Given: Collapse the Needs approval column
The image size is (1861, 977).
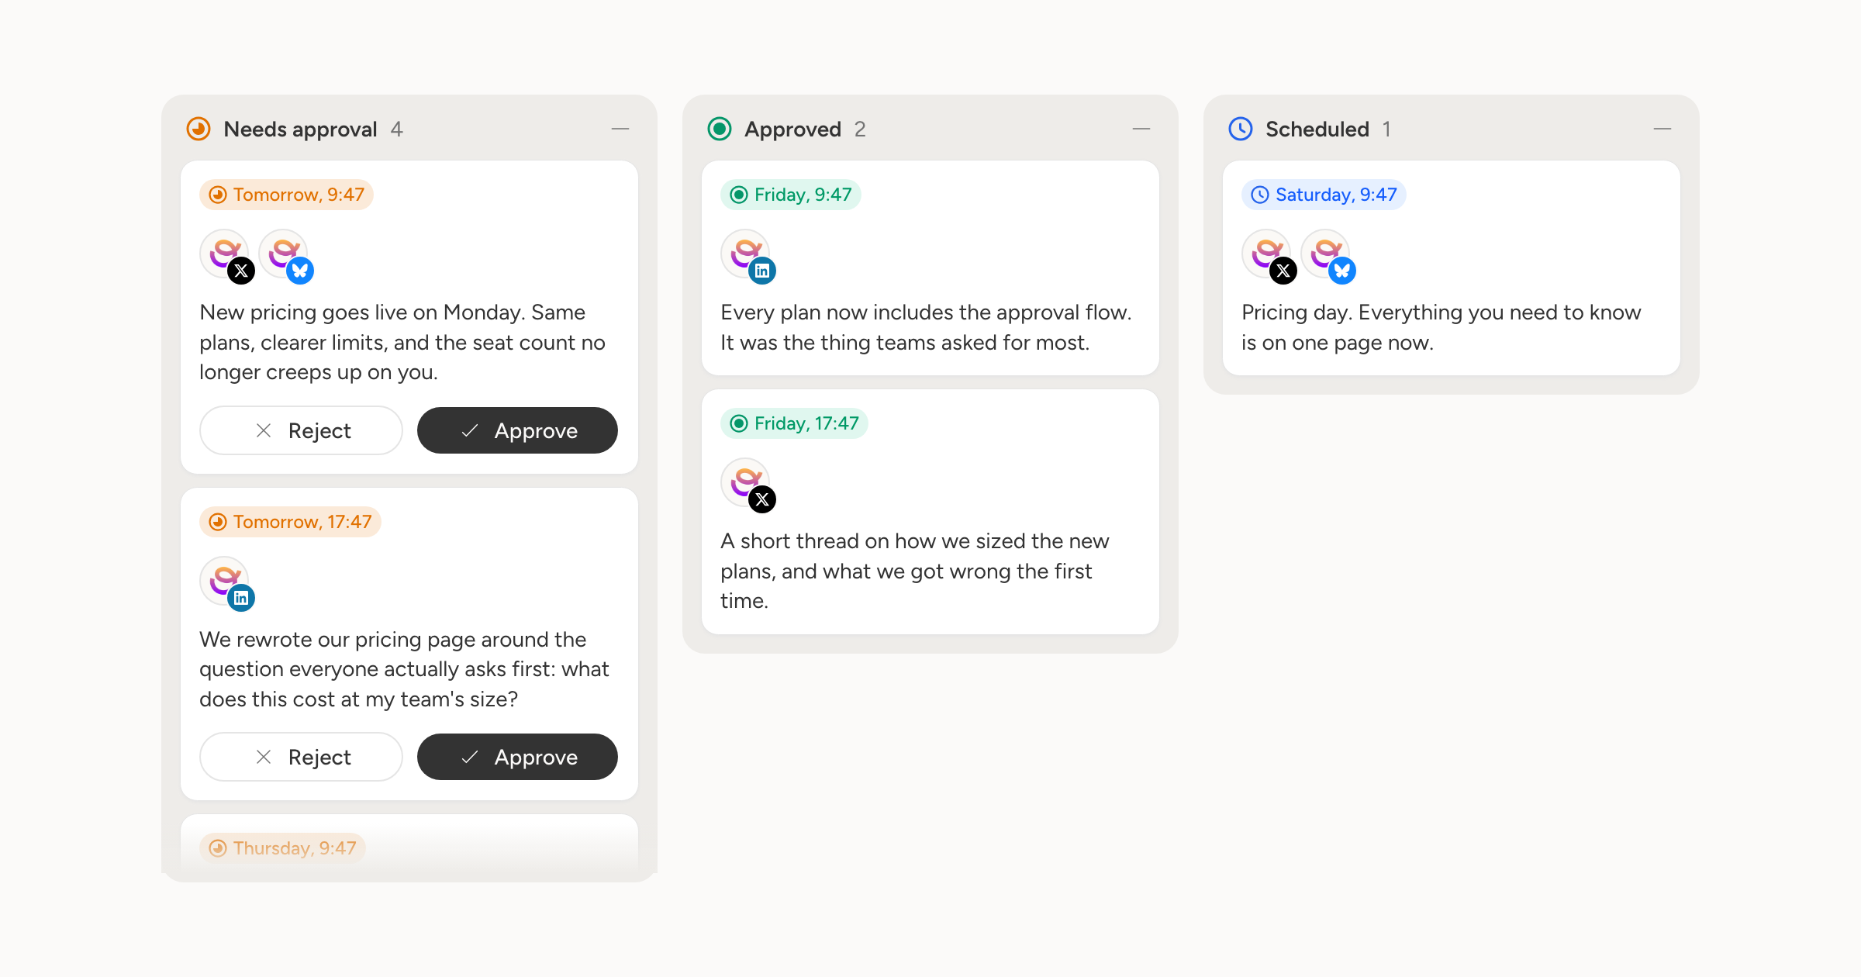Looking at the screenshot, I should click(620, 129).
